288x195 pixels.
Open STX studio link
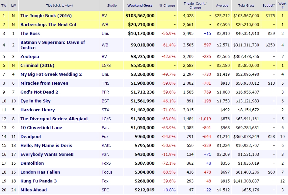(x=105, y=110)
